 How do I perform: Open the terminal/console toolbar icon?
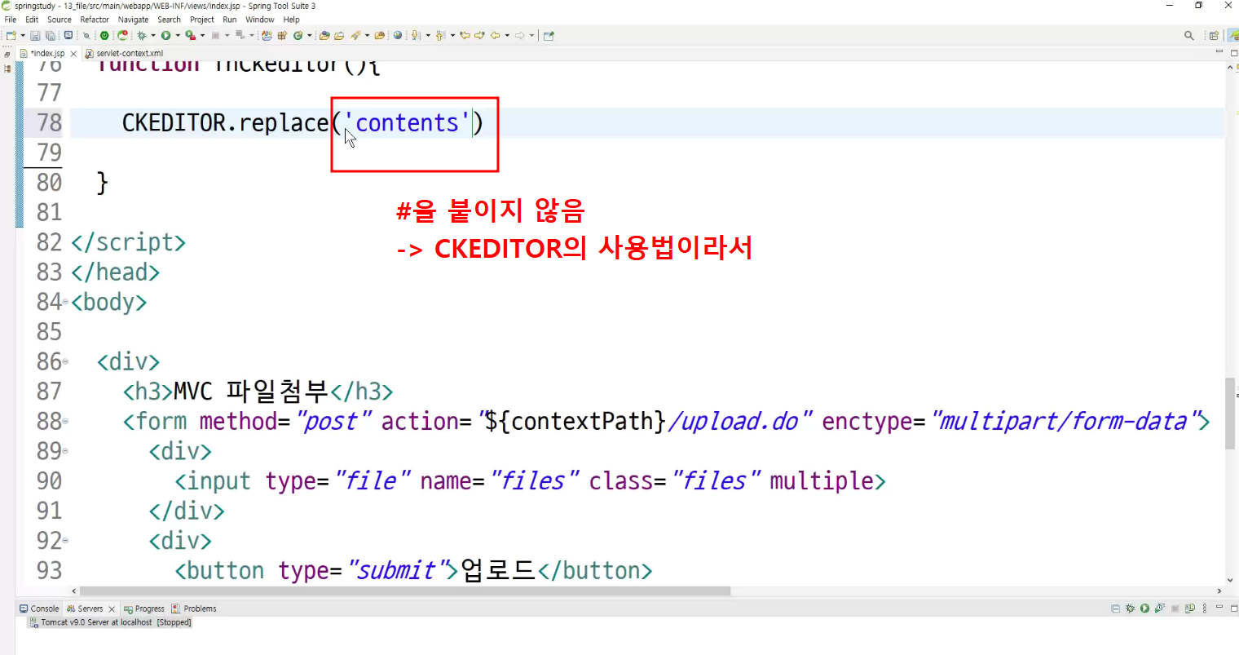pyautogui.click(x=68, y=36)
